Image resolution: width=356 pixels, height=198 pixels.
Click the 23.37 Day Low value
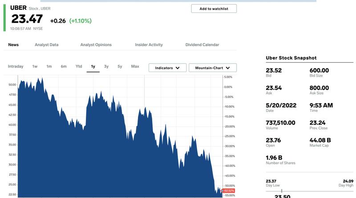(x=271, y=181)
